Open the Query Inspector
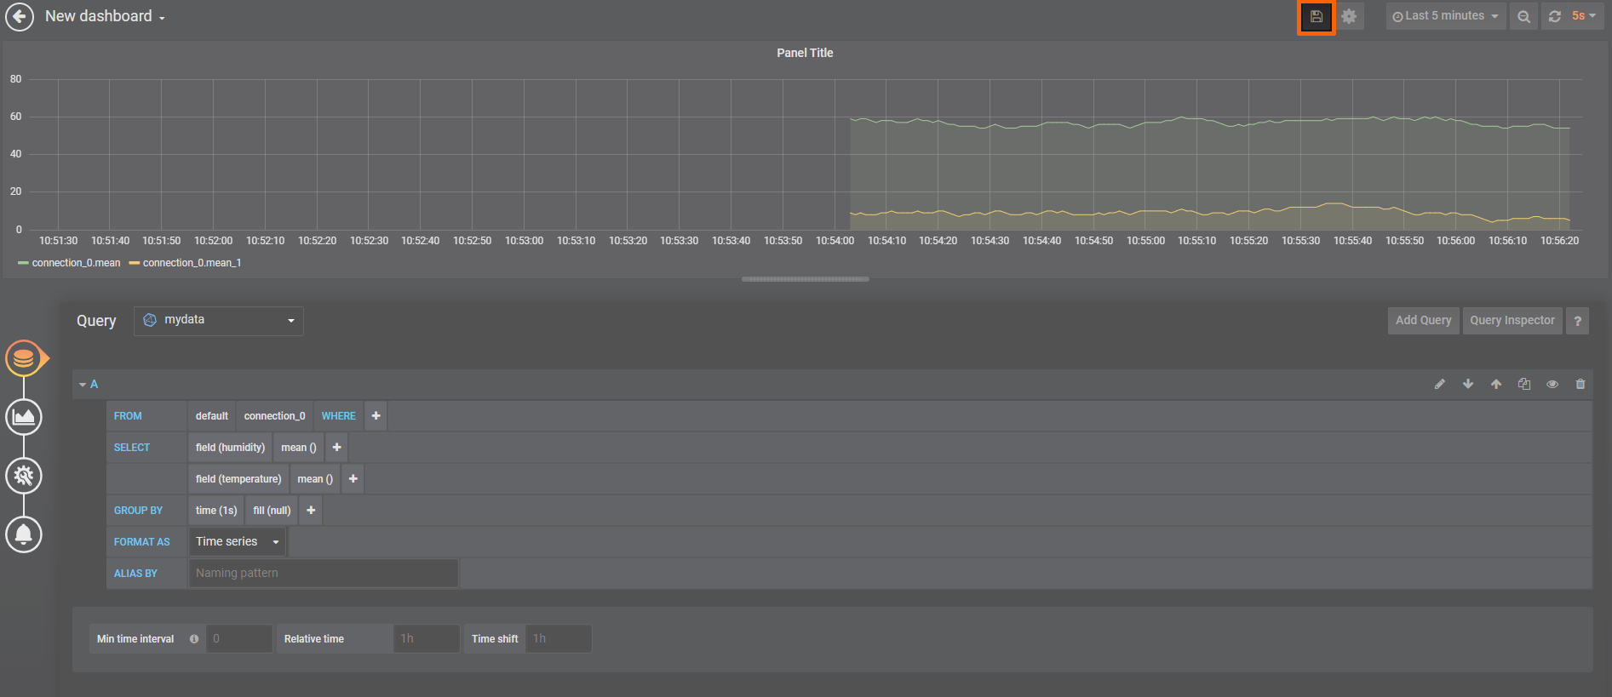 pos(1512,321)
